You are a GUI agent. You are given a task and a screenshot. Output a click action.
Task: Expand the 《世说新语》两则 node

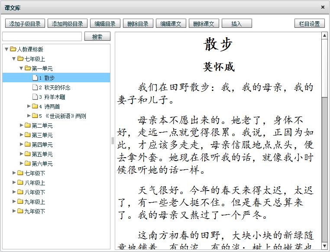pos(29,116)
